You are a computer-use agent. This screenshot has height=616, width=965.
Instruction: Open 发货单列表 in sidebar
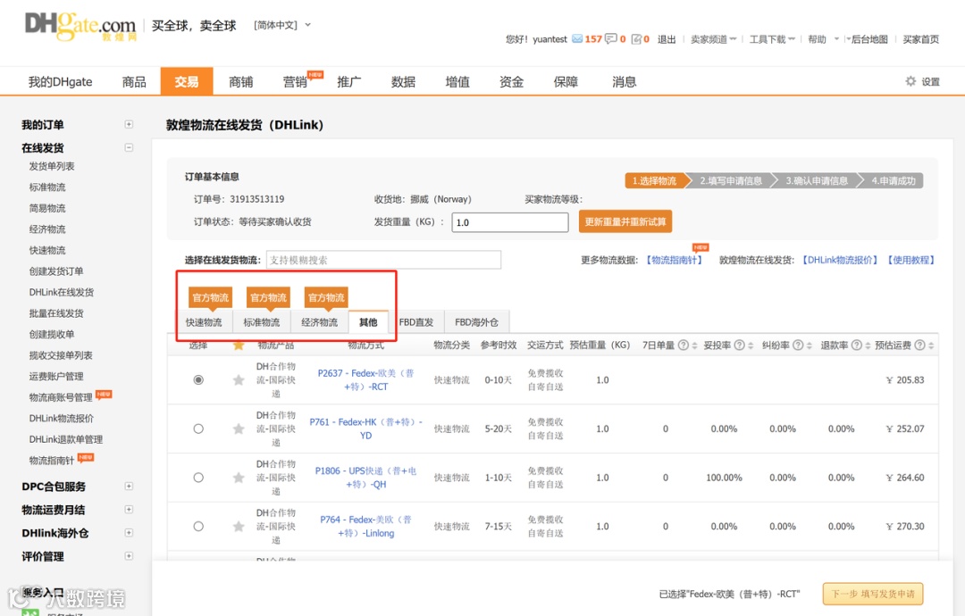(x=52, y=166)
